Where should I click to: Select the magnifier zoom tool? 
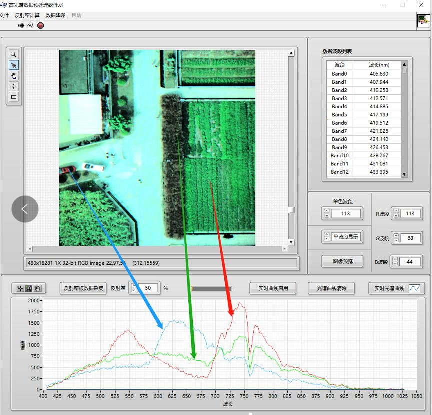coord(14,54)
